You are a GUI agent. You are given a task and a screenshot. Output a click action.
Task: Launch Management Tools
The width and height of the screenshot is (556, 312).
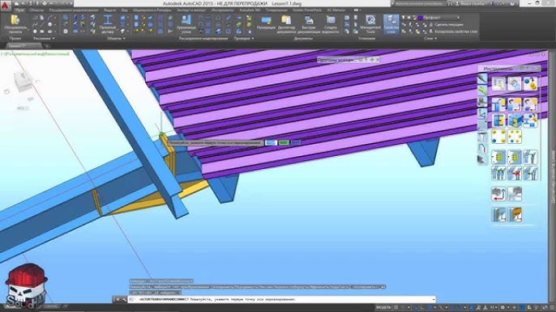(x=370, y=24)
